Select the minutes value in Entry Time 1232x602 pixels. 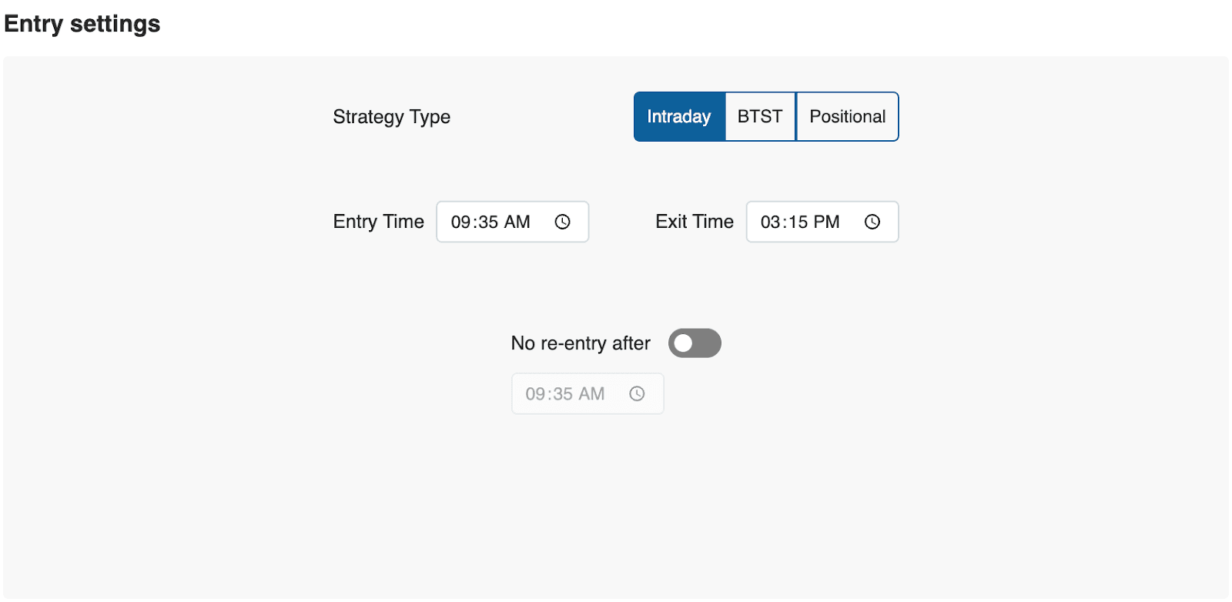pyautogui.click(x=488, y=222)
